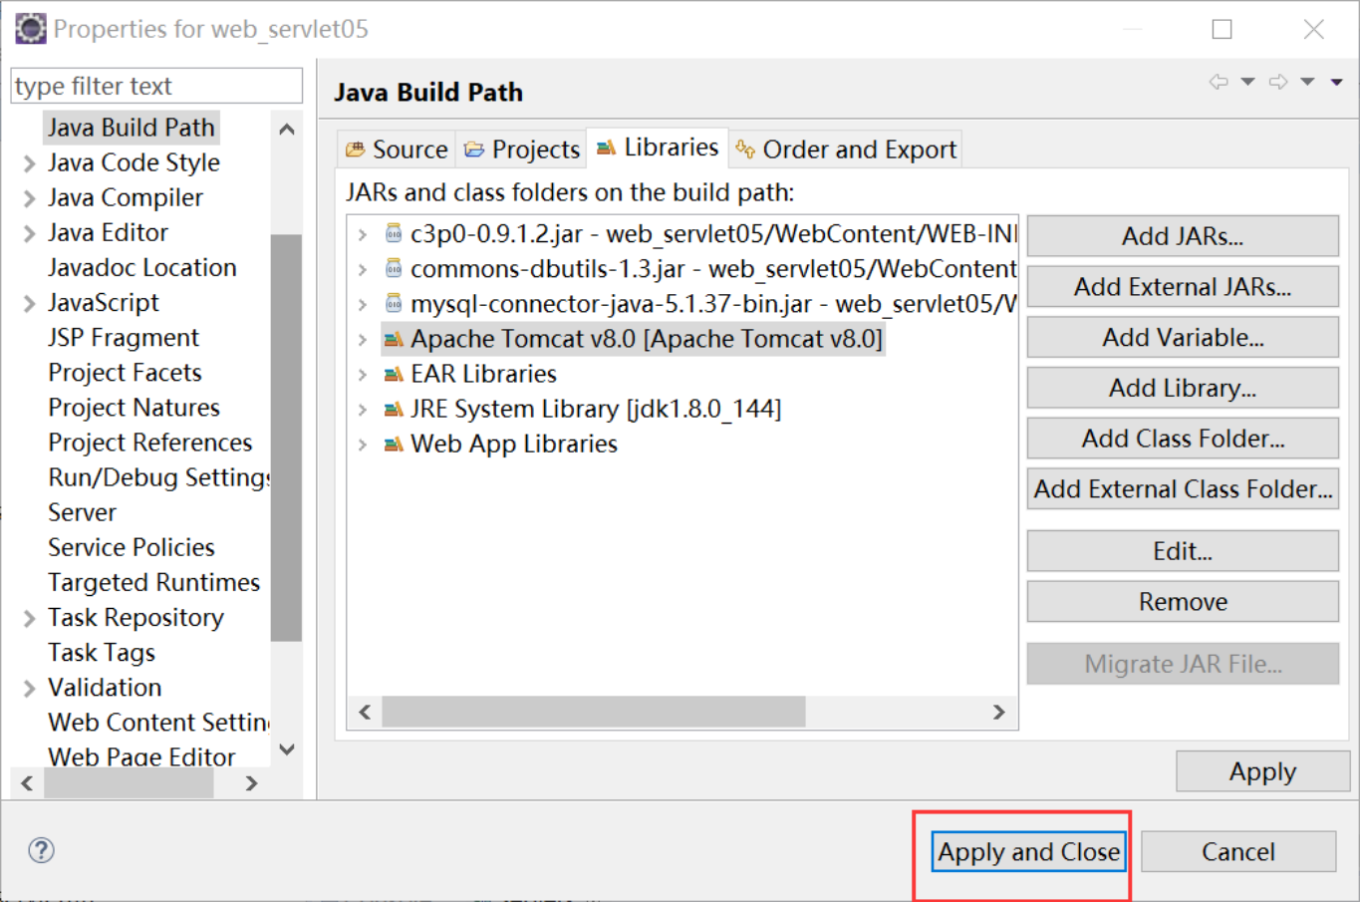Open the view menu dropdown triangle
The height and width of the screenshot is (902, 1360).
1337,82
